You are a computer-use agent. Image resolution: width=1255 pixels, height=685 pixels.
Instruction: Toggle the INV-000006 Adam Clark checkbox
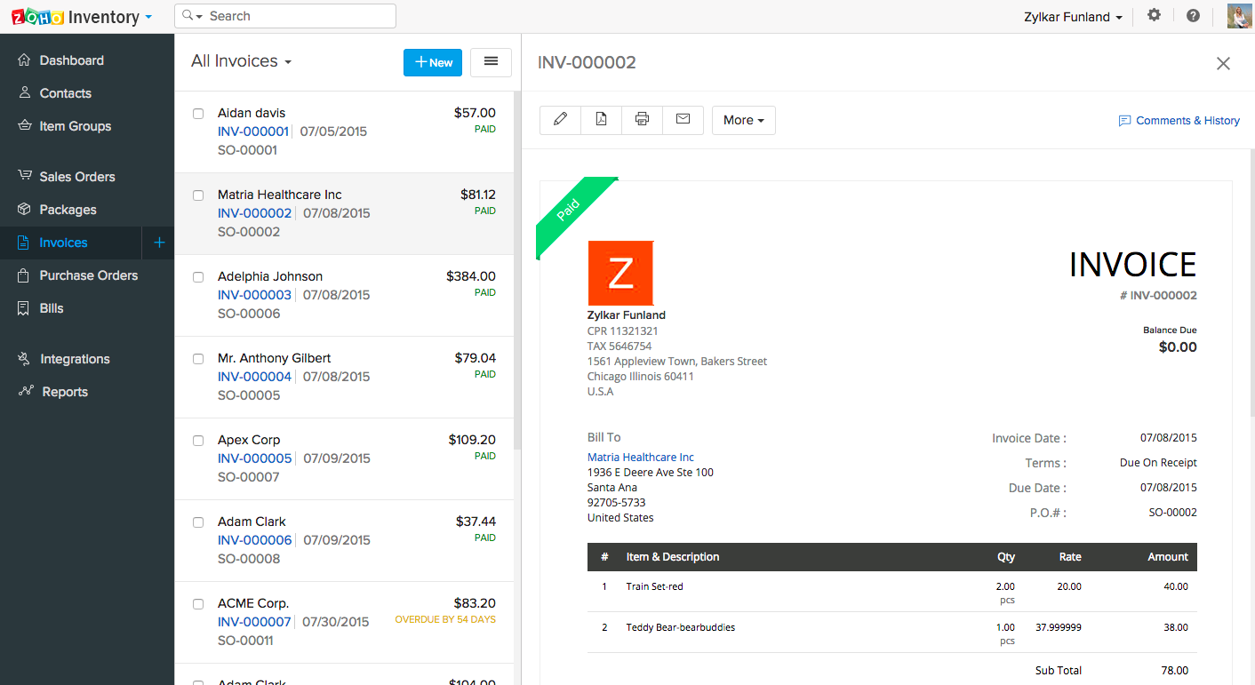[198, 522]
